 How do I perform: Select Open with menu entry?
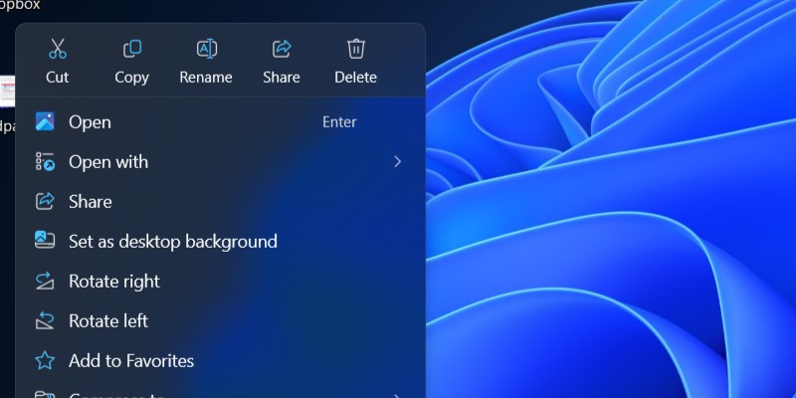point(220,161)
